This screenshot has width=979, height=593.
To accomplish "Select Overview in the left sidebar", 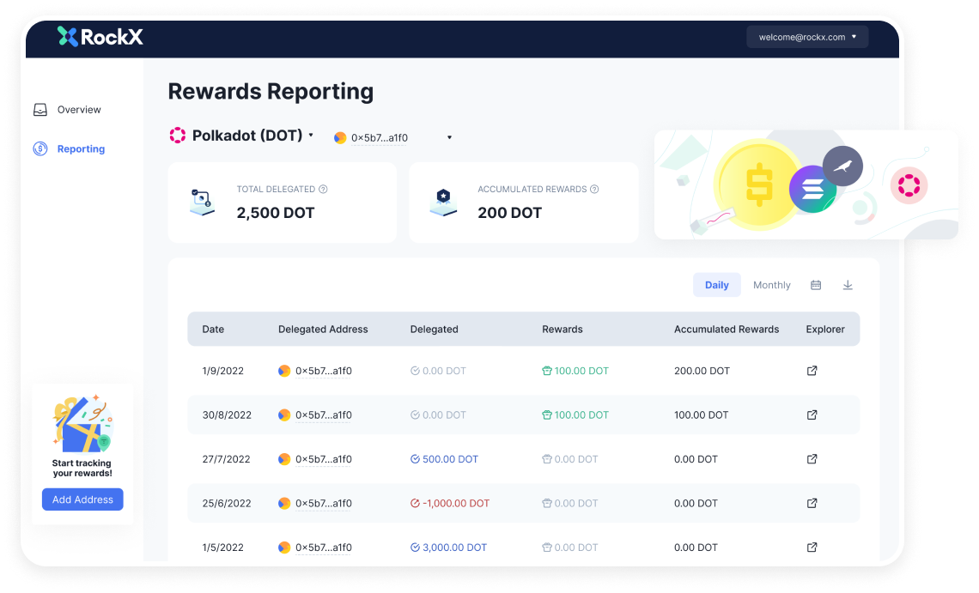I will coord(79,109).
